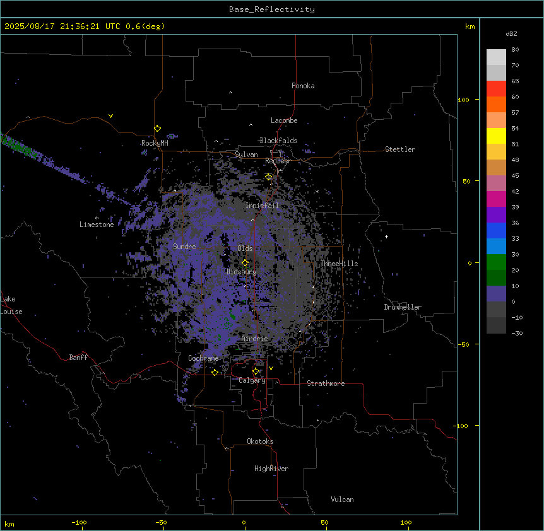Click the Calgary city label

click(x=252, y=380)
